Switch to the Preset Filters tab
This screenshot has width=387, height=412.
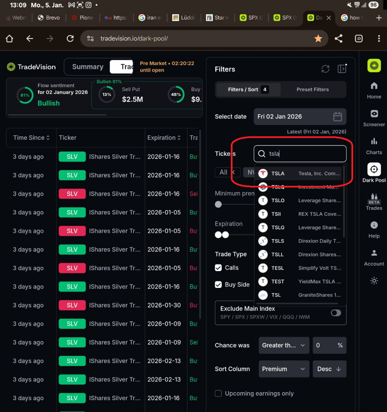313,90
